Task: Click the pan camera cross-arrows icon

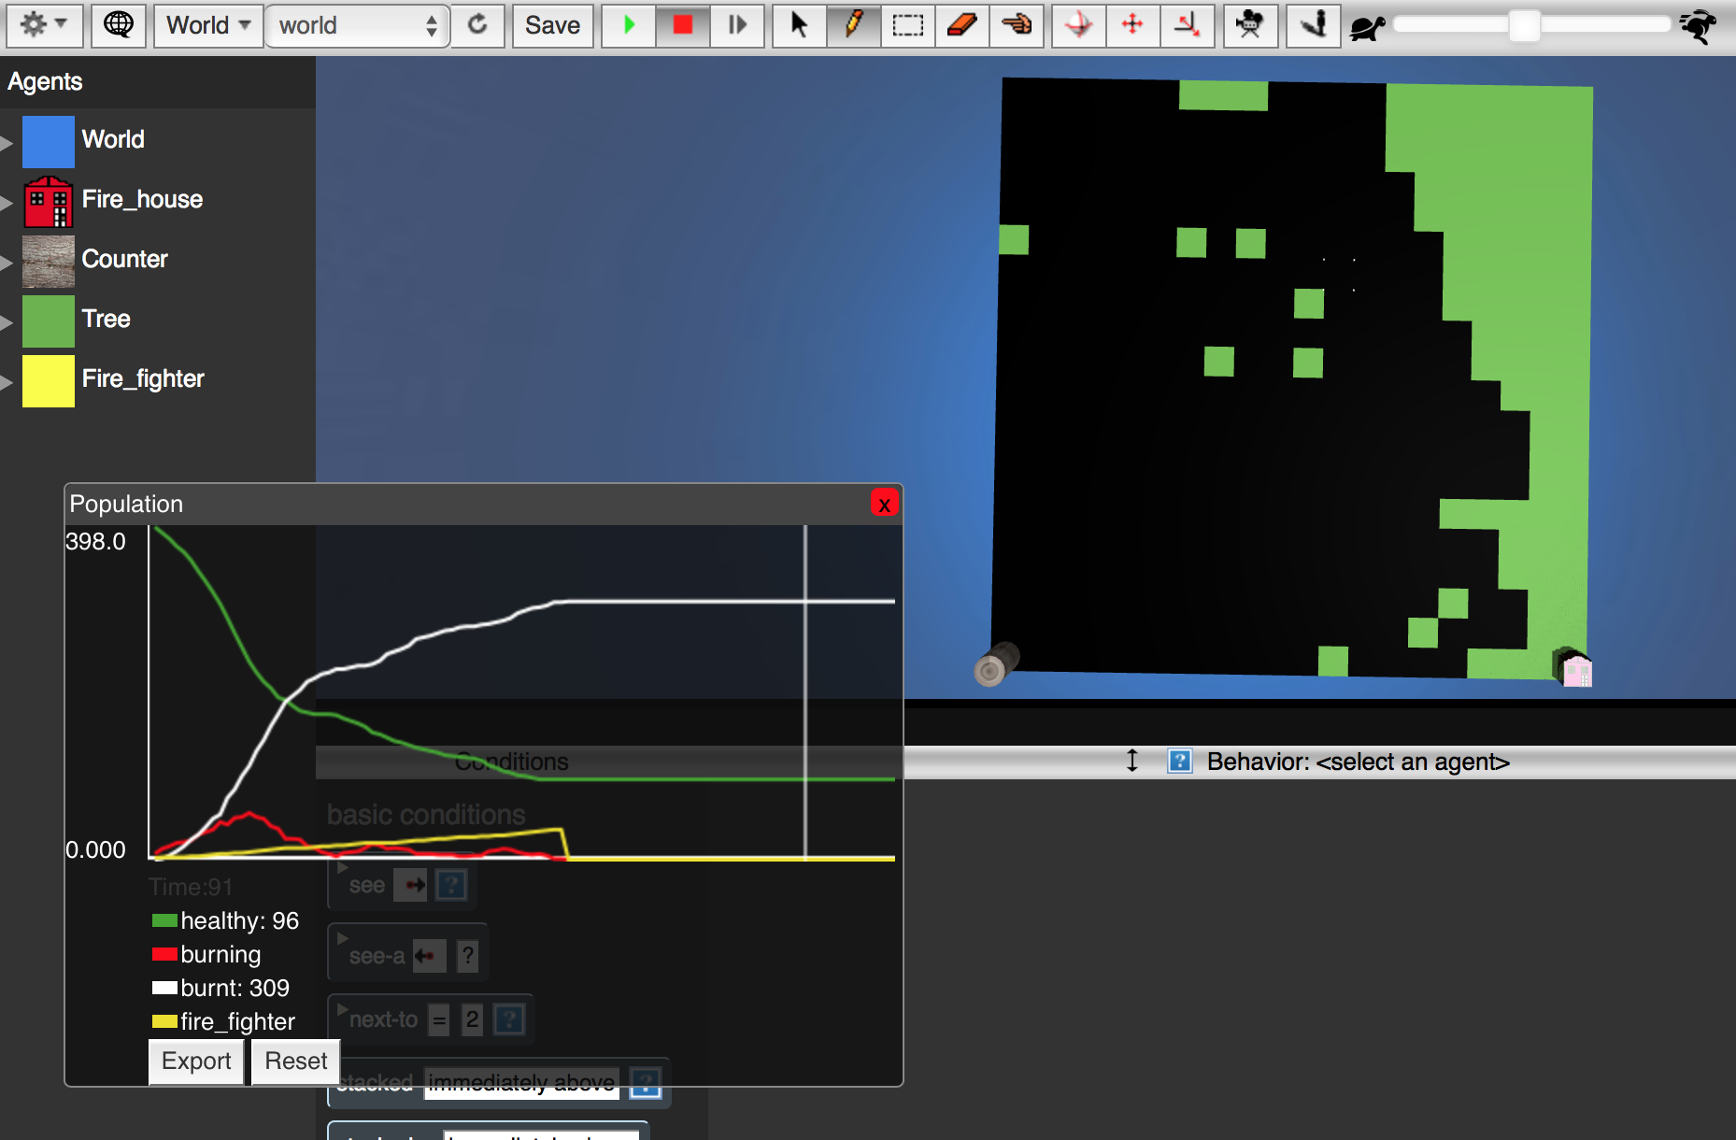Action: pyautogui.click(x=1132, y=25)
